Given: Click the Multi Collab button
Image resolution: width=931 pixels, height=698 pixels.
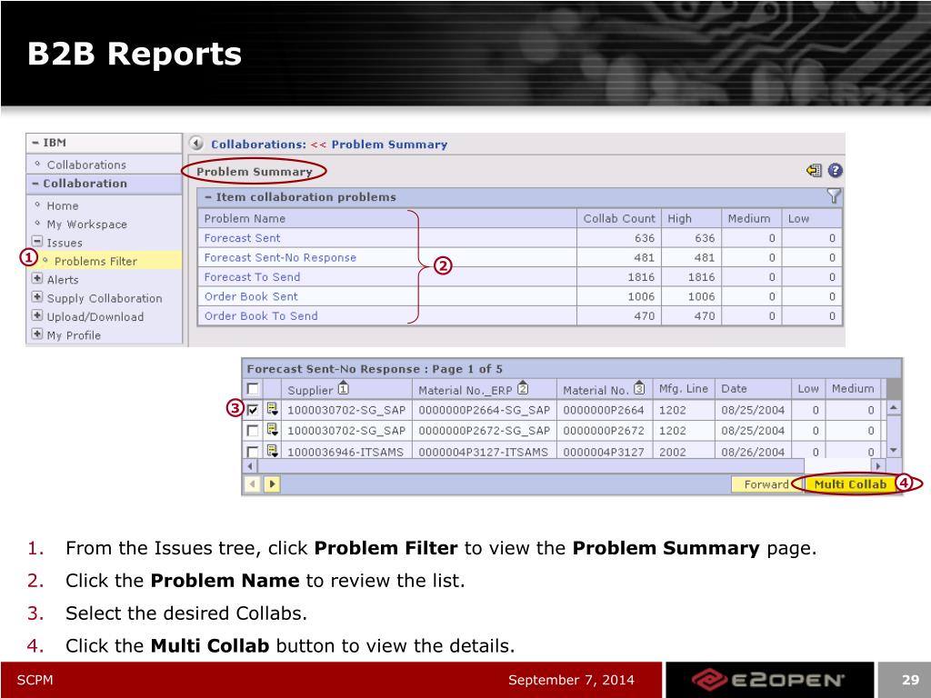Looking at the screenshot, I should coord(850,484).
